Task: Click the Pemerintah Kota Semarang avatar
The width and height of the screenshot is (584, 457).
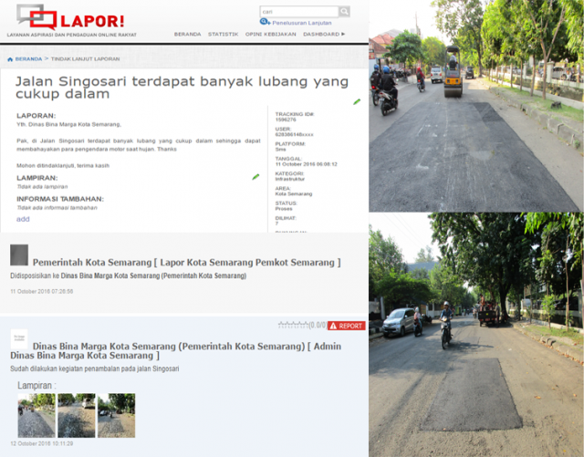Action: click(x=19, y=255)
